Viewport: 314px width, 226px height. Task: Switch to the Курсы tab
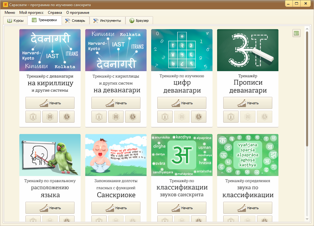coord(15,21)
